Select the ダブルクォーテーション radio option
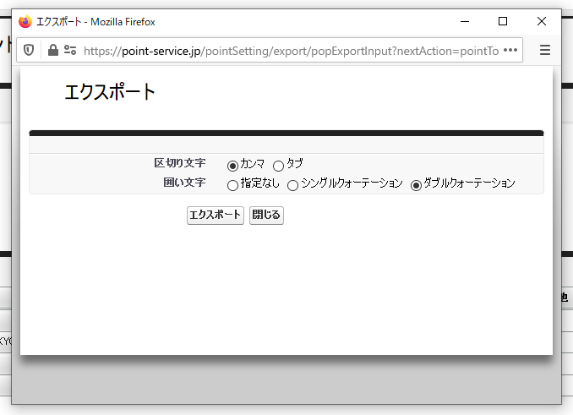 pyautogui.click(x=416, y=185)
